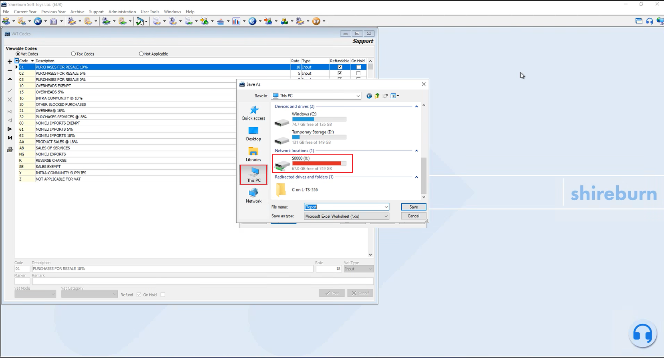Collapse the Devices and drives group
This screenshot has width=664, height=358.
tap(417, 107)
